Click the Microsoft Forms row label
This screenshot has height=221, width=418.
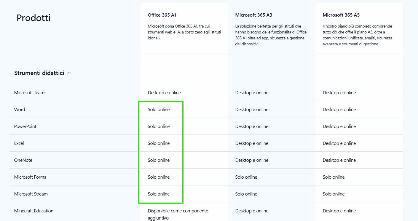30,177
